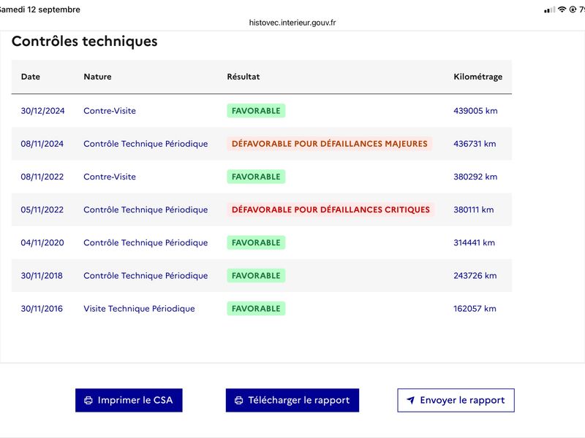Select the Date column header
Viewport: 585px width, 438px height.
[x=31, y=77]
